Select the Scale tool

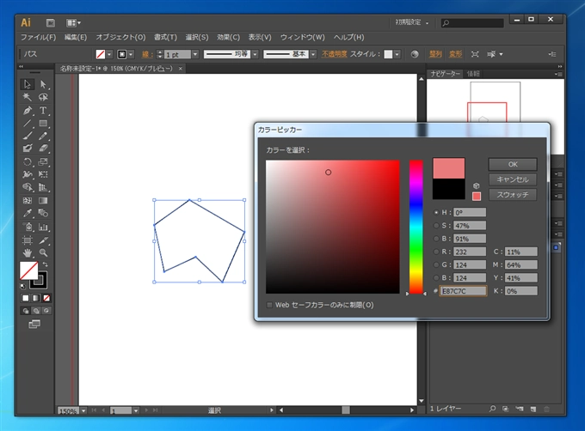pos(43,162)
